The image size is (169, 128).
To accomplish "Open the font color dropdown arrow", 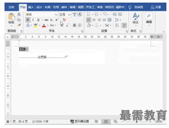I will click(48, 26).
